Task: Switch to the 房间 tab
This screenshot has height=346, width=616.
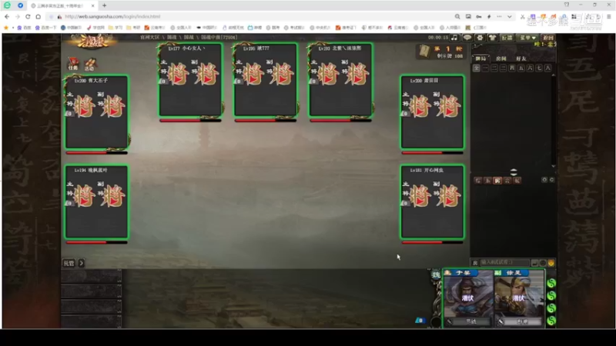Action: pos(501,58)
